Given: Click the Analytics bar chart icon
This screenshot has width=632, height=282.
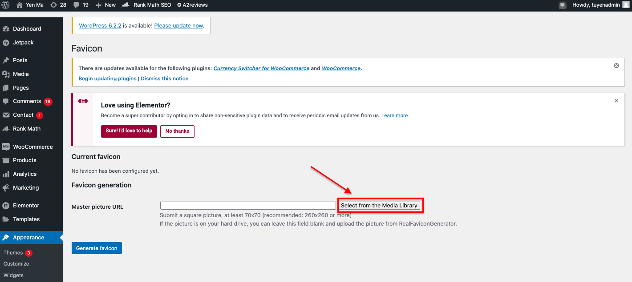Looking at the screenshot, I should coord(6,174).
